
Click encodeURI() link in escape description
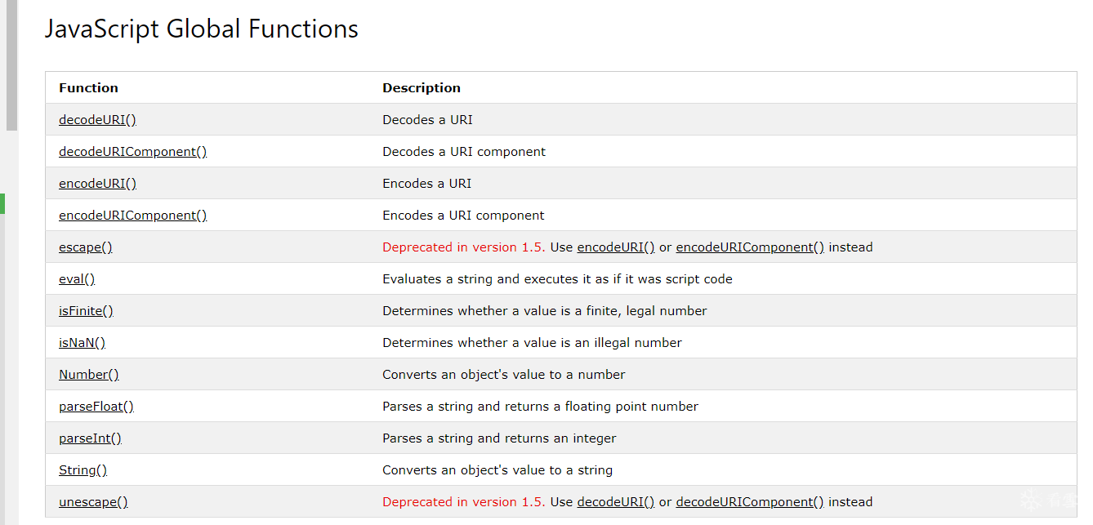616,247
